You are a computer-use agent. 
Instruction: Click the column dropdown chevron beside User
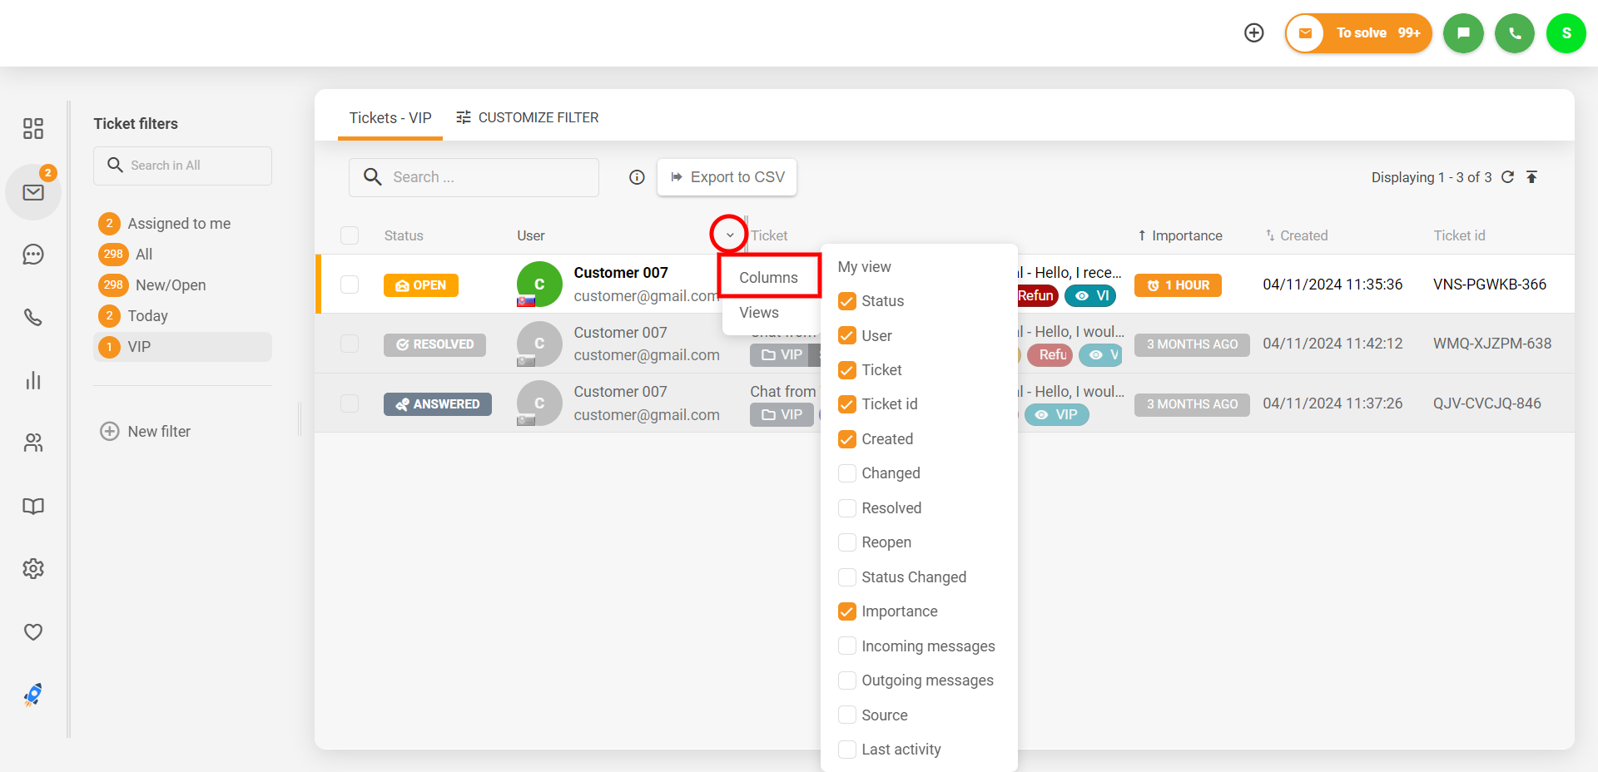point(729,235)
